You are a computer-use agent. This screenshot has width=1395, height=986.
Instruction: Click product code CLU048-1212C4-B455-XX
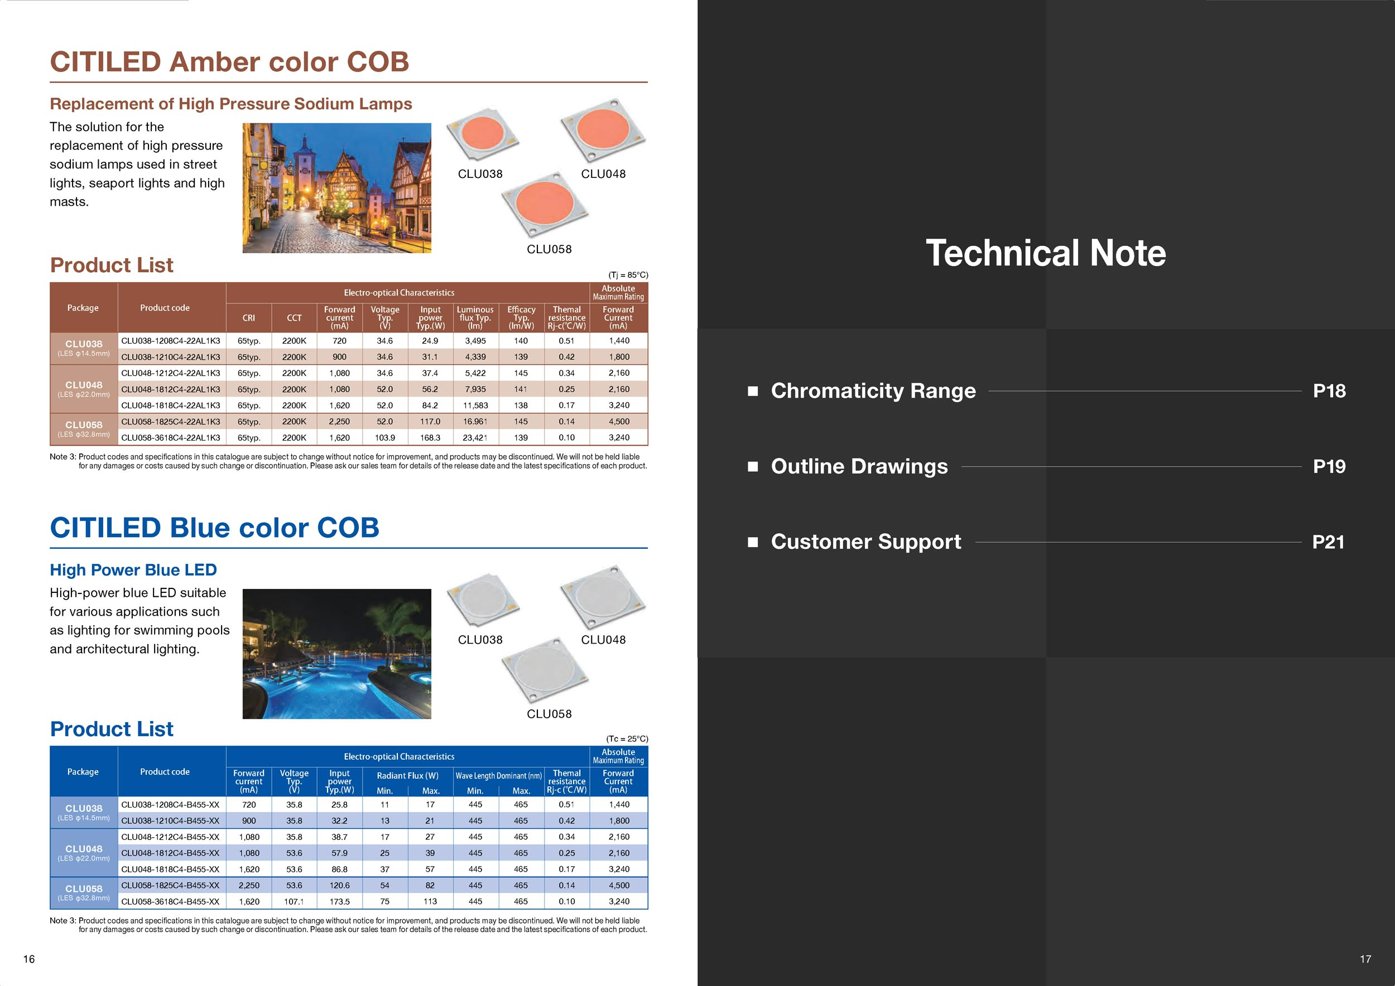pos(170,837)
